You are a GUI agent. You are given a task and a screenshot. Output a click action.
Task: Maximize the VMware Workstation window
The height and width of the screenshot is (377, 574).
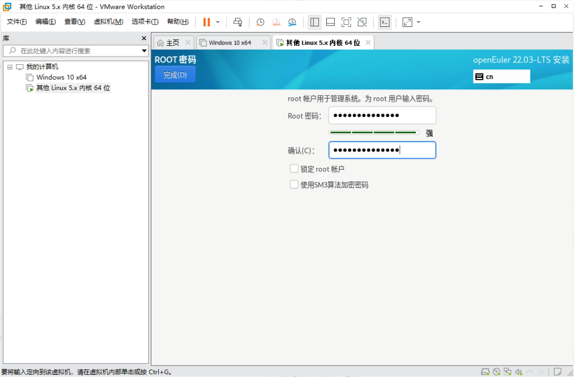point(553,6)
